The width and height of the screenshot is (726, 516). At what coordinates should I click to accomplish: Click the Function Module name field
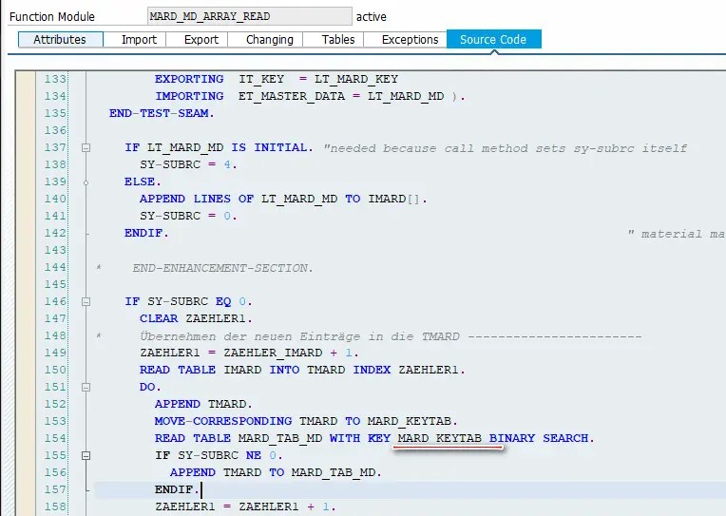(x=250, y=16)
